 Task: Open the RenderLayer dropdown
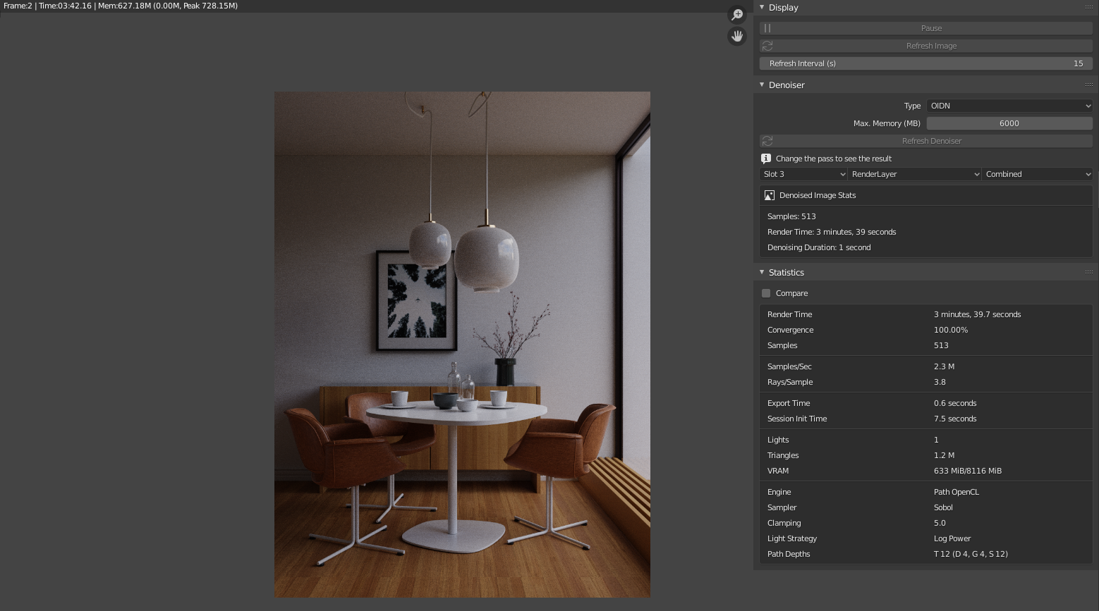coord(914,174)
